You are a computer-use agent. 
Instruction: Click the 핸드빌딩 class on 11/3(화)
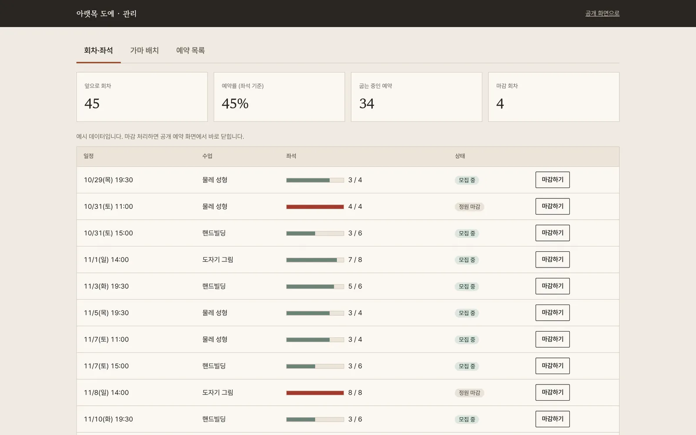pyautogui.click(x=214, y=286)
